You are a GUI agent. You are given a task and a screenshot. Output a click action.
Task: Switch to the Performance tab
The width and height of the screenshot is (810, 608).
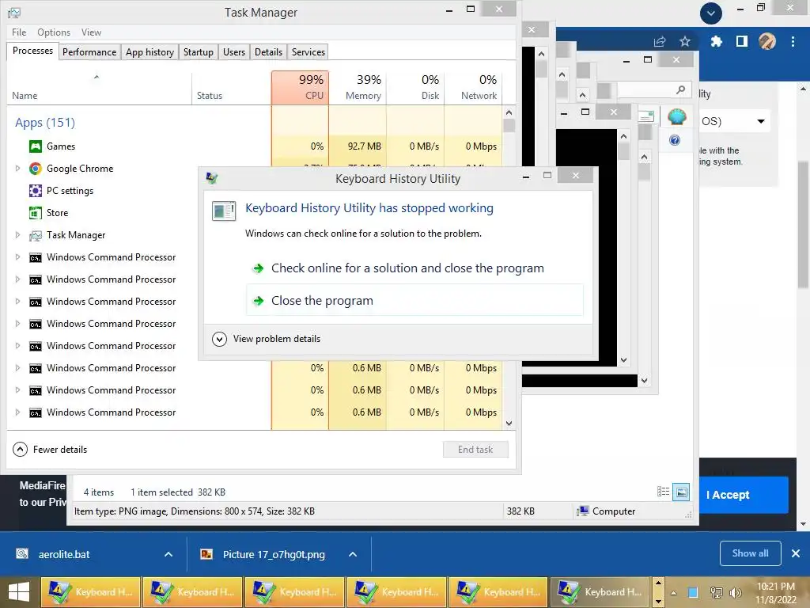coord(89,52)
